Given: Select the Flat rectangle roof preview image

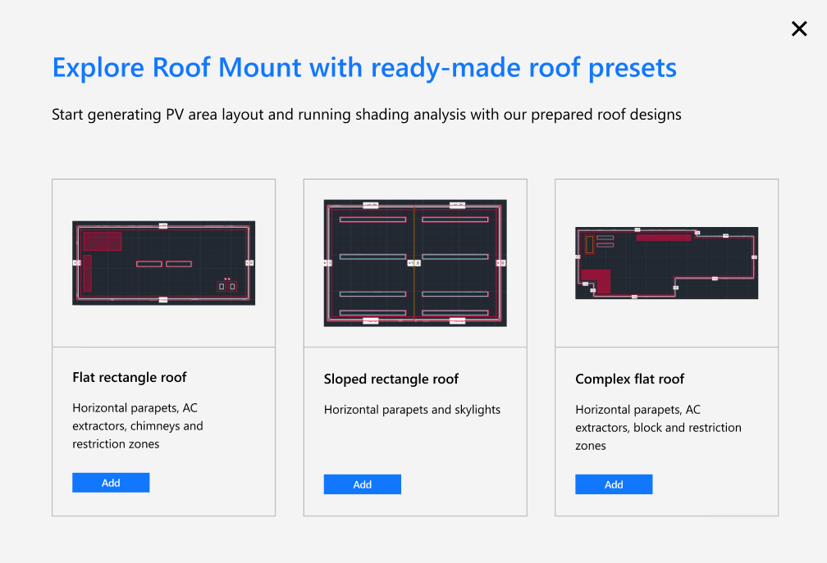Looking at the screenshot, I should 163,263.
